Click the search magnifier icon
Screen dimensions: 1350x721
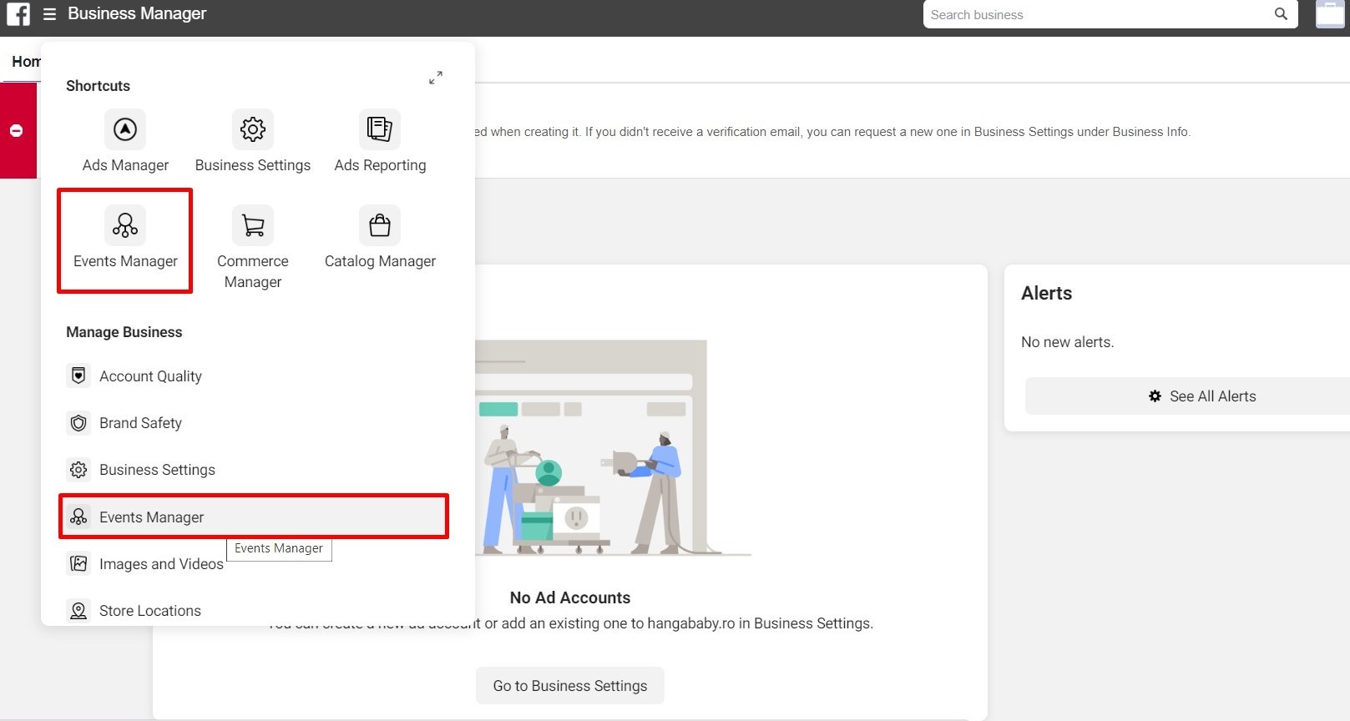point(1281,14)
